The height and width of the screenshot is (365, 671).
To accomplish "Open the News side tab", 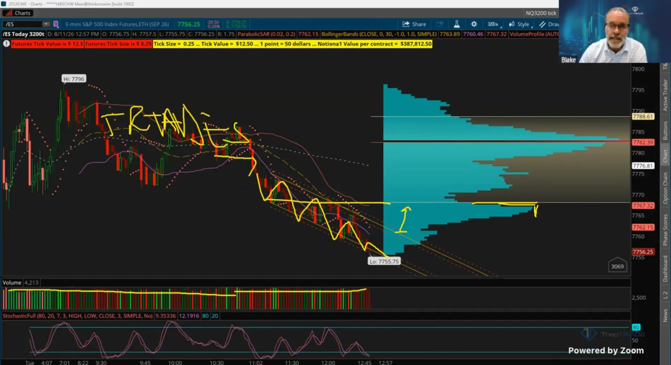I will (x=665, y=315).
